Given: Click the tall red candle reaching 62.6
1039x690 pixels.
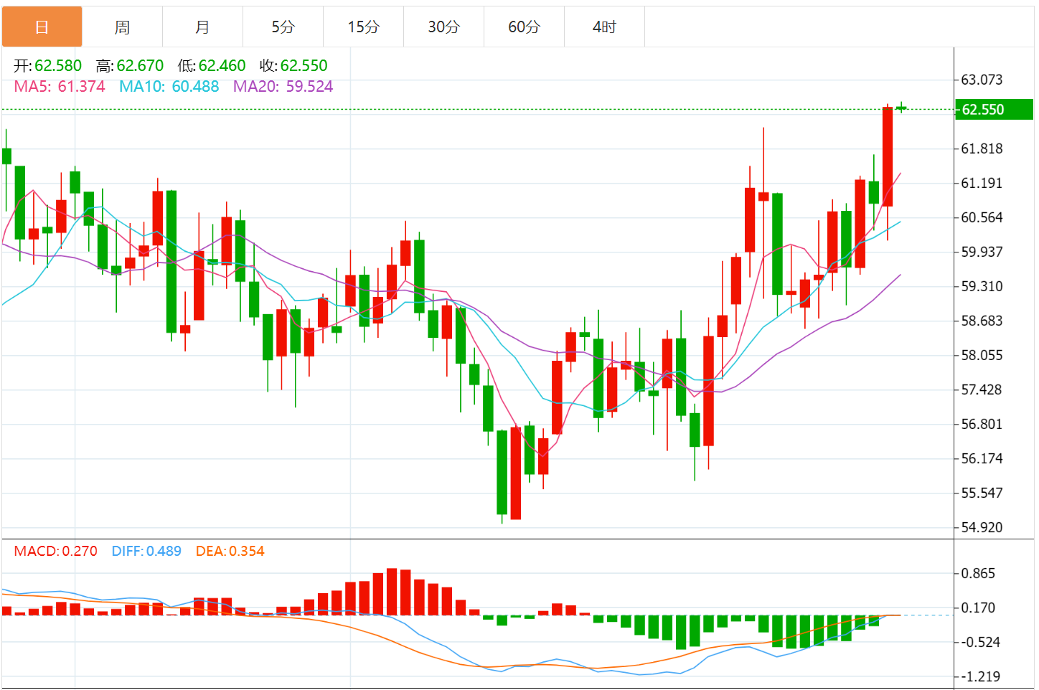Looking at the screenshot, I should pos(888,156).
